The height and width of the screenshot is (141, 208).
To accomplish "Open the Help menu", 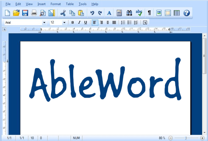I will [95, 4].
